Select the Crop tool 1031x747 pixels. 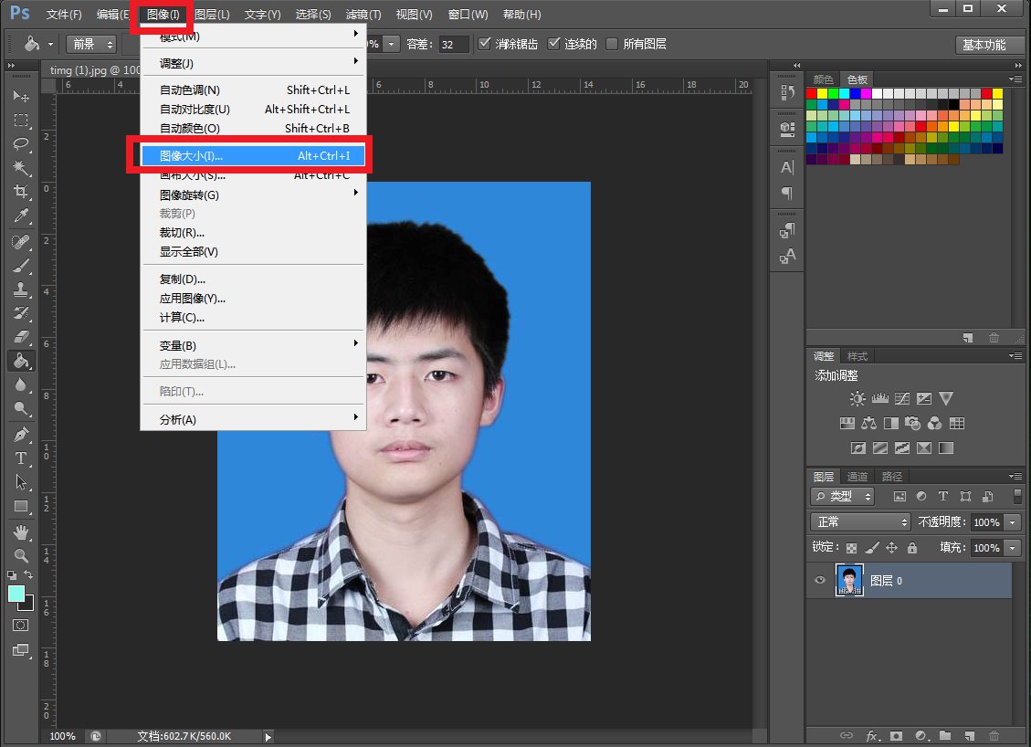tap(21, 192)
